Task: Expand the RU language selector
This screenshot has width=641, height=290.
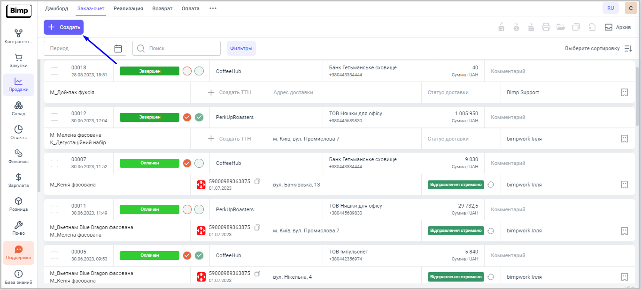Action: [x=610, y=8]
